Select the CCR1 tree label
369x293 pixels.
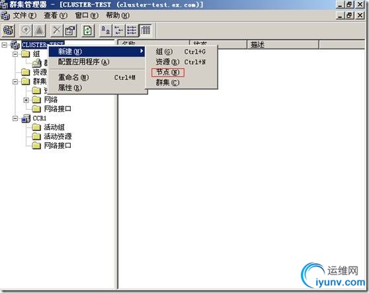pyautogui.click(x=39, y=118)
